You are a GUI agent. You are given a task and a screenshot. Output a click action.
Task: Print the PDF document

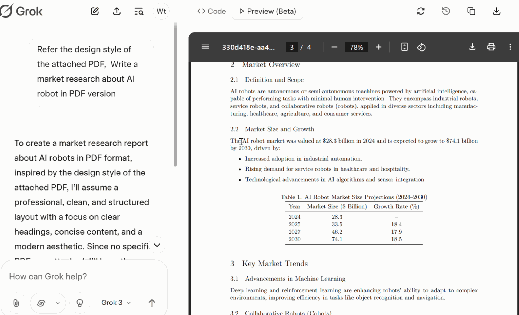coord(491,47)
